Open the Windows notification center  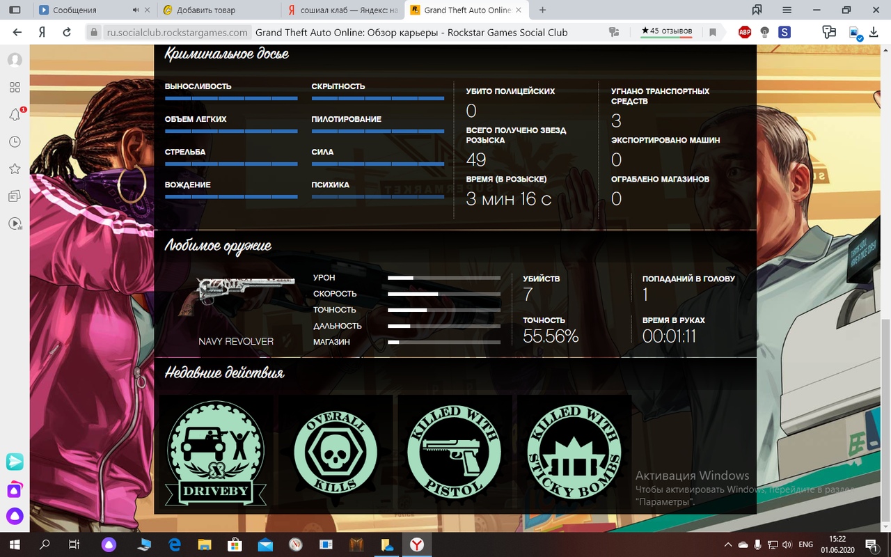pos(870,544)
